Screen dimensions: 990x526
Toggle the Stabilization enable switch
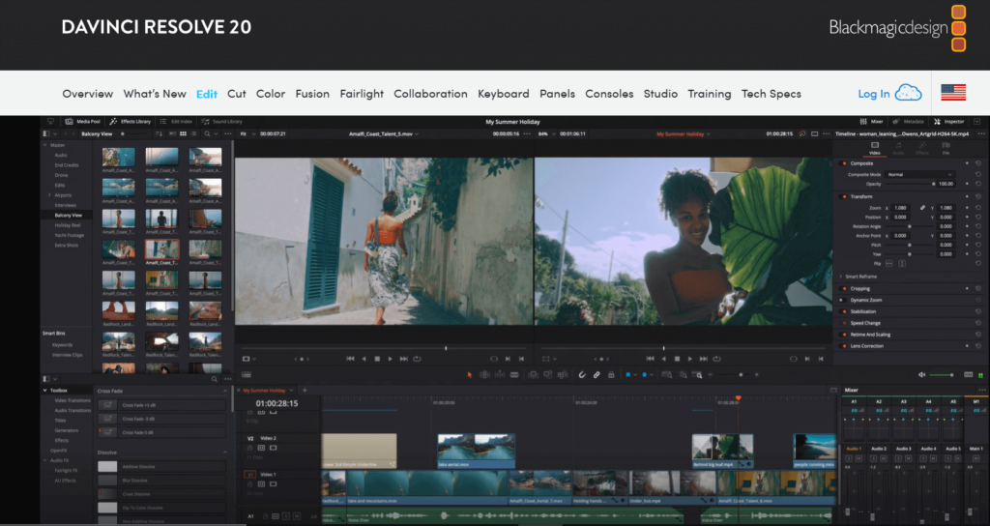(x=843, y=311)
